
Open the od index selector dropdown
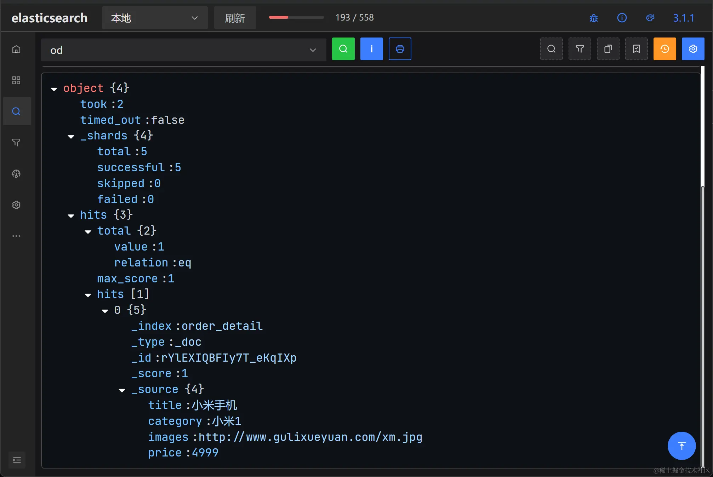click(183, 50)
